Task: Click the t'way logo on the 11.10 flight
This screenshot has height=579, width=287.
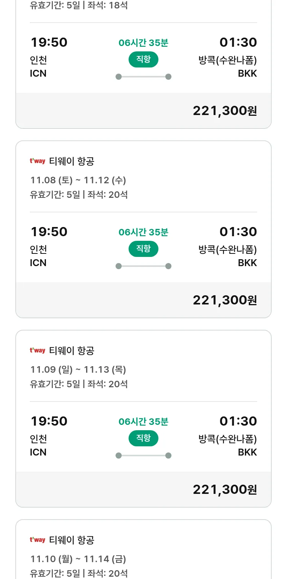Action: 38,540
